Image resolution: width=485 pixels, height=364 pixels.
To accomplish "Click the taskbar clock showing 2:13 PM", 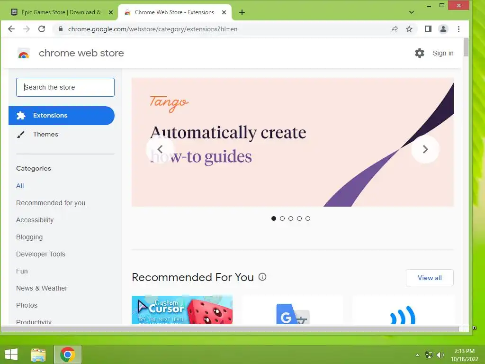I will [x=464, y=355].
